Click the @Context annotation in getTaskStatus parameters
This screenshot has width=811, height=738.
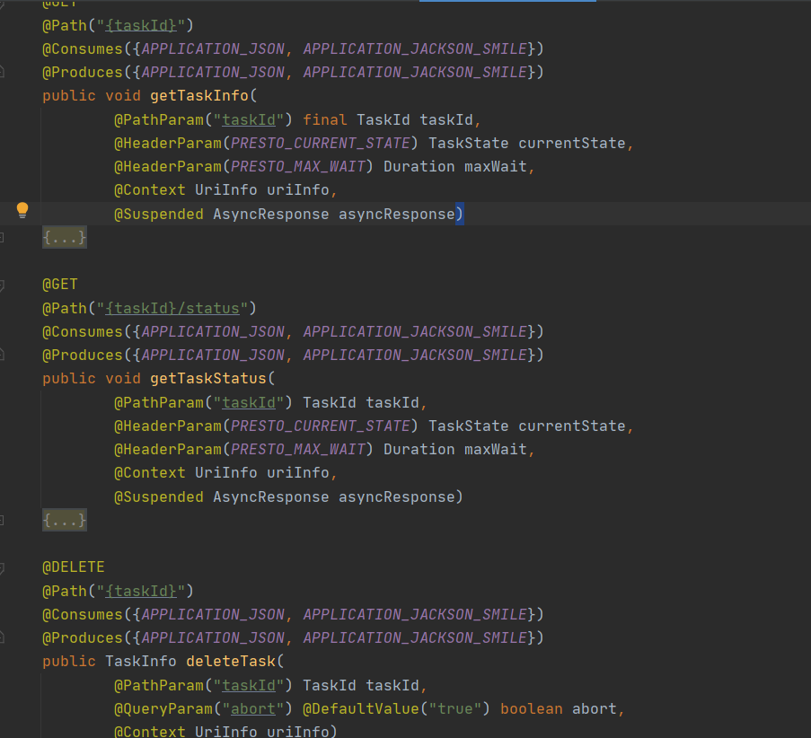click(150, 473)
